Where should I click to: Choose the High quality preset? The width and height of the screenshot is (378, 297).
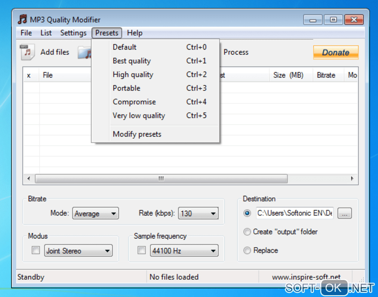coord(156,74)
